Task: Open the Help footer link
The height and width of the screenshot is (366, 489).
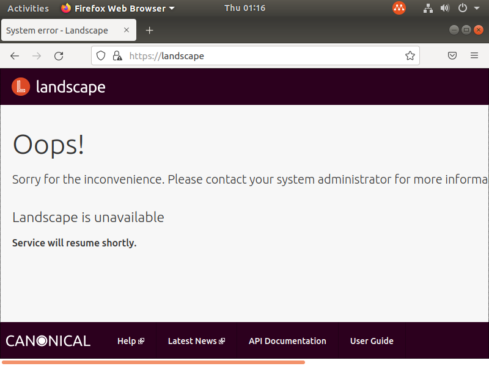Action: click(x=131, y=341)
